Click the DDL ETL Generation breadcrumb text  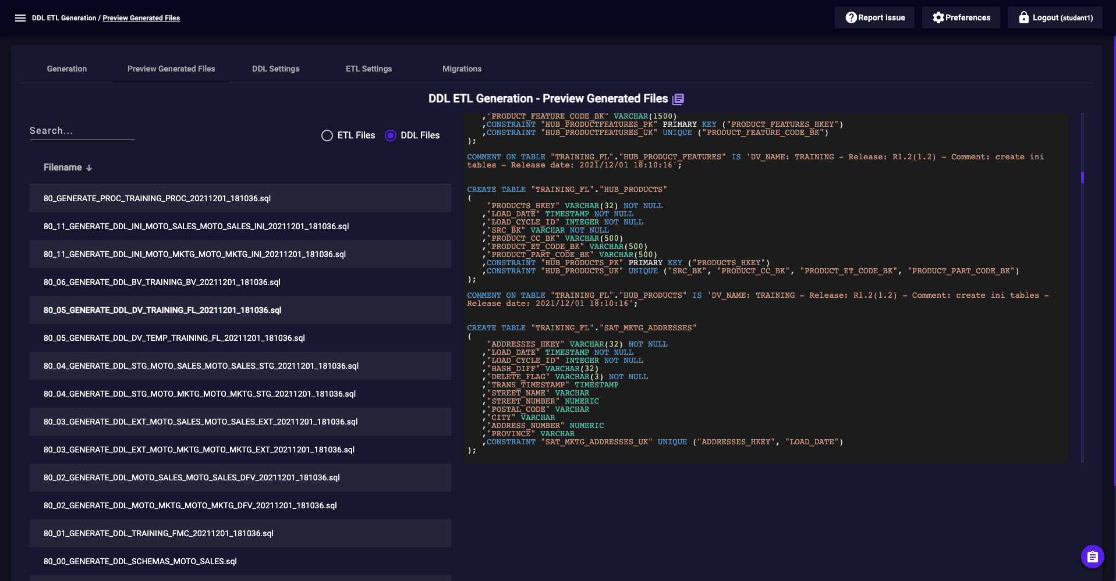(64, 18)
